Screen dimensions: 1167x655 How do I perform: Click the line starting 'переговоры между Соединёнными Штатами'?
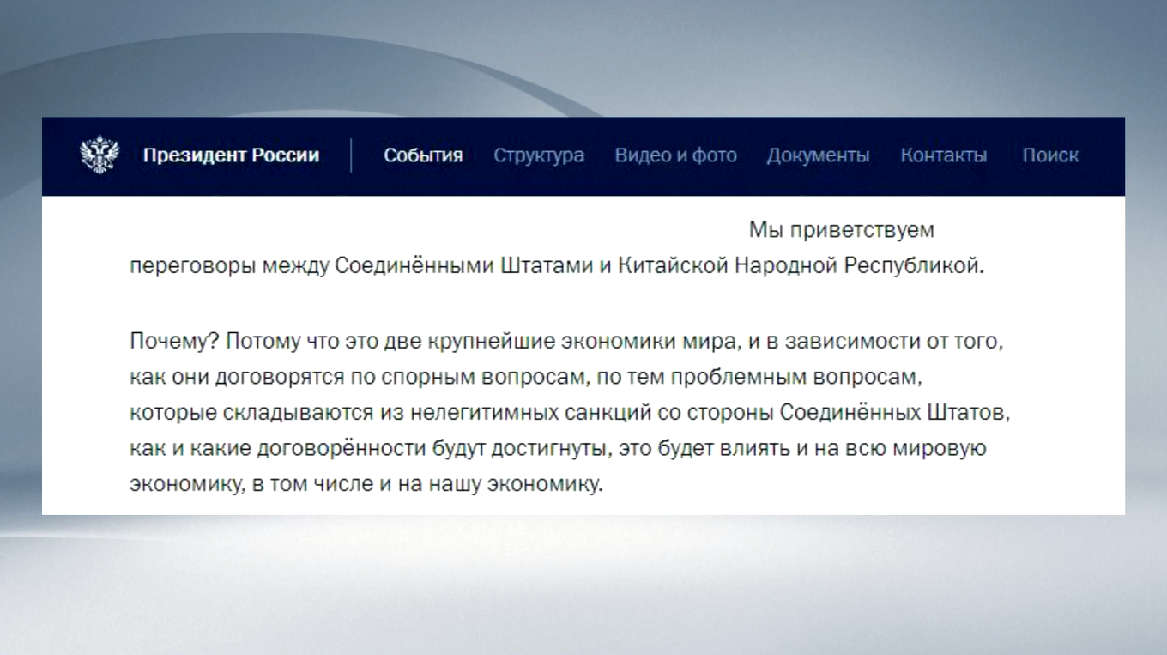click(x=557, y=266)
